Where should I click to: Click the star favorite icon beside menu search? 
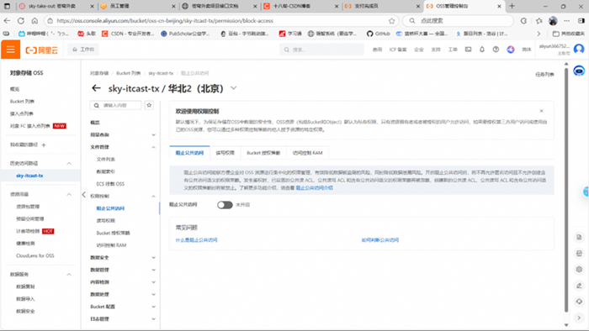click(149, 105)
